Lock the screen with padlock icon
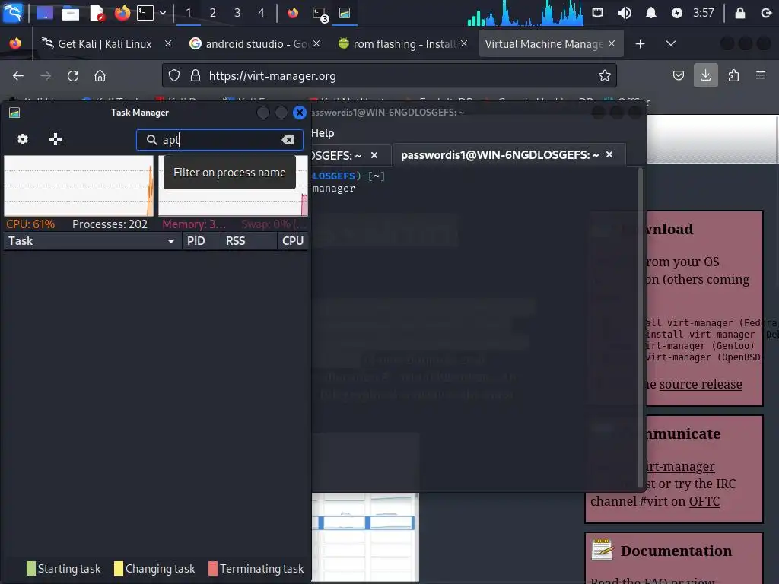This screenshot has width=779, height=584. [x=739, y=13]
